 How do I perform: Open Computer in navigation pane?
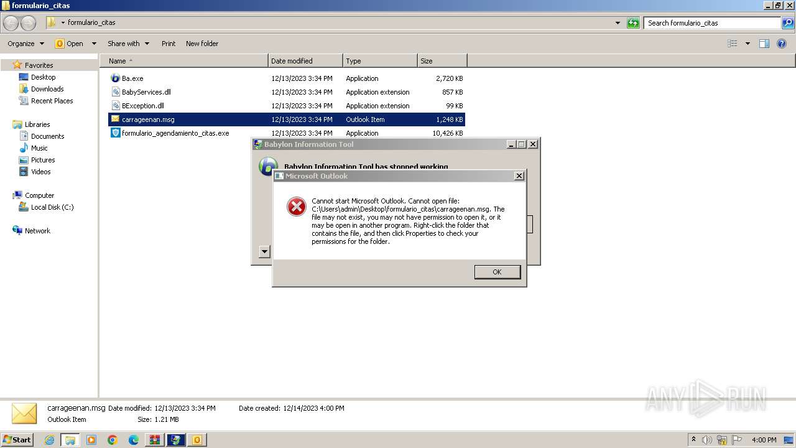point(39,195)
